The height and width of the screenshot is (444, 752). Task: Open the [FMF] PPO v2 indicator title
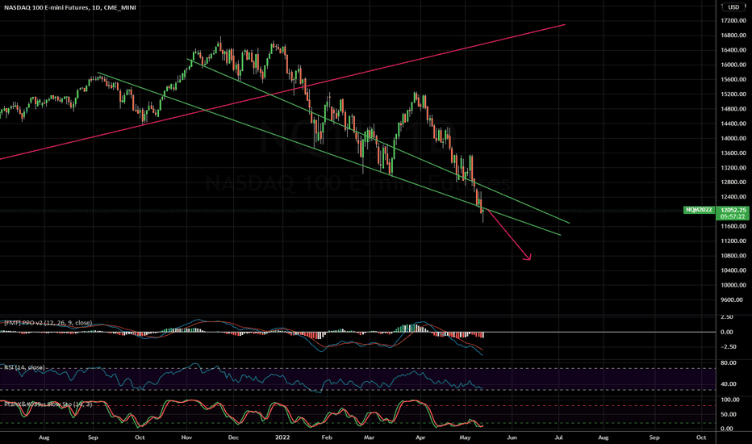[x=48, y=323]
